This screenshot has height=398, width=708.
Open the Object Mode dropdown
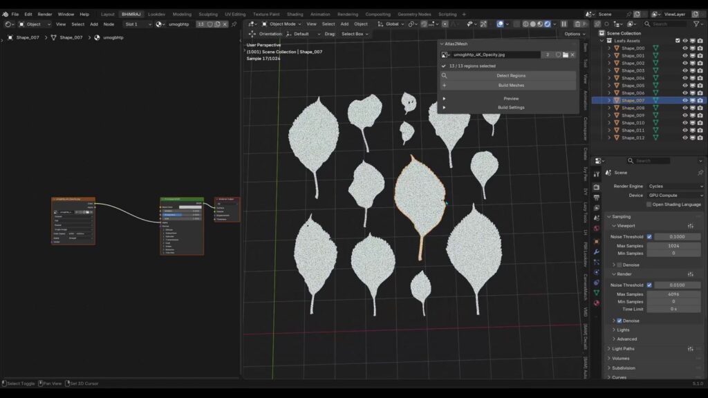coord(281,24)
